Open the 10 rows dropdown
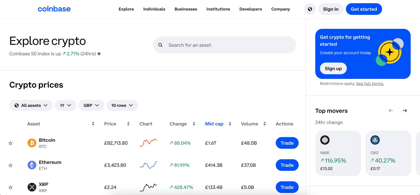The height and width of the screenshot is (195, 420). (122, 105)
